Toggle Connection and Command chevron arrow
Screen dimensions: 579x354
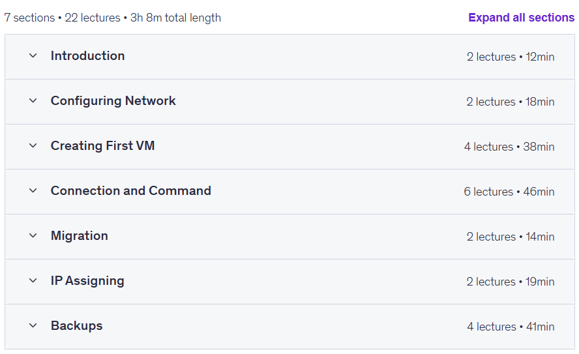click(x=33, y=191)
